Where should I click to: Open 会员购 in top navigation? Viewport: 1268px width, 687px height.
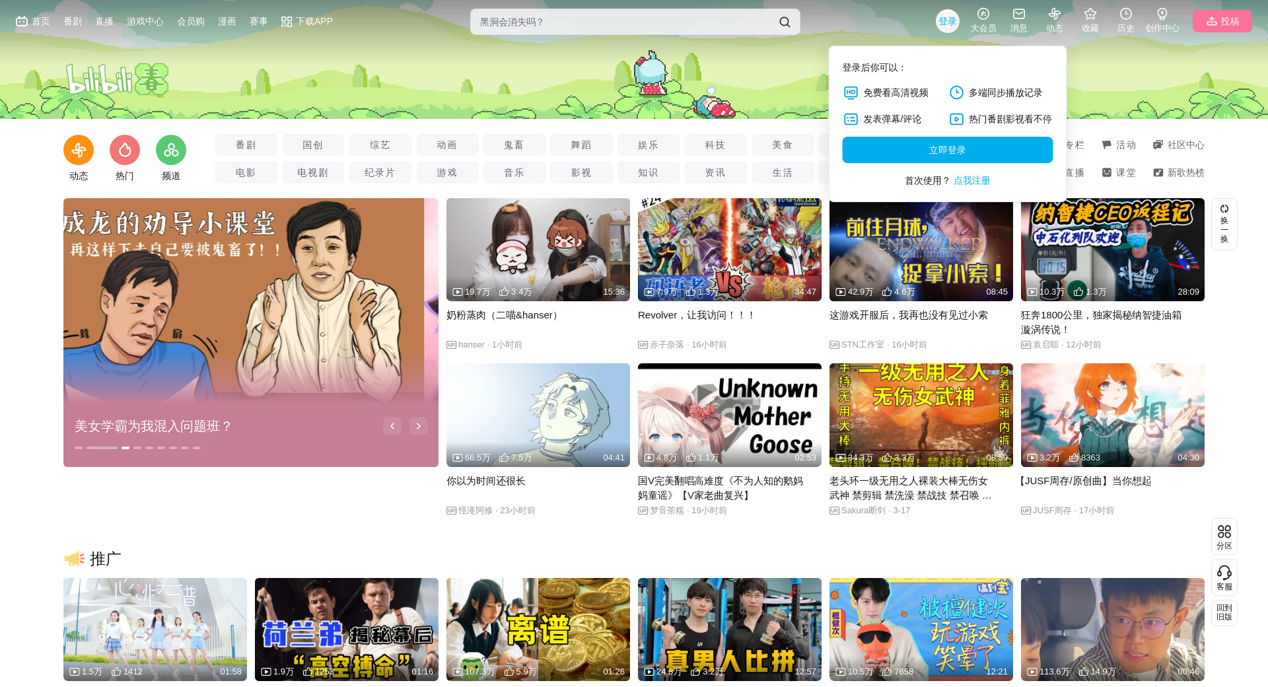[x=191, y=21]
